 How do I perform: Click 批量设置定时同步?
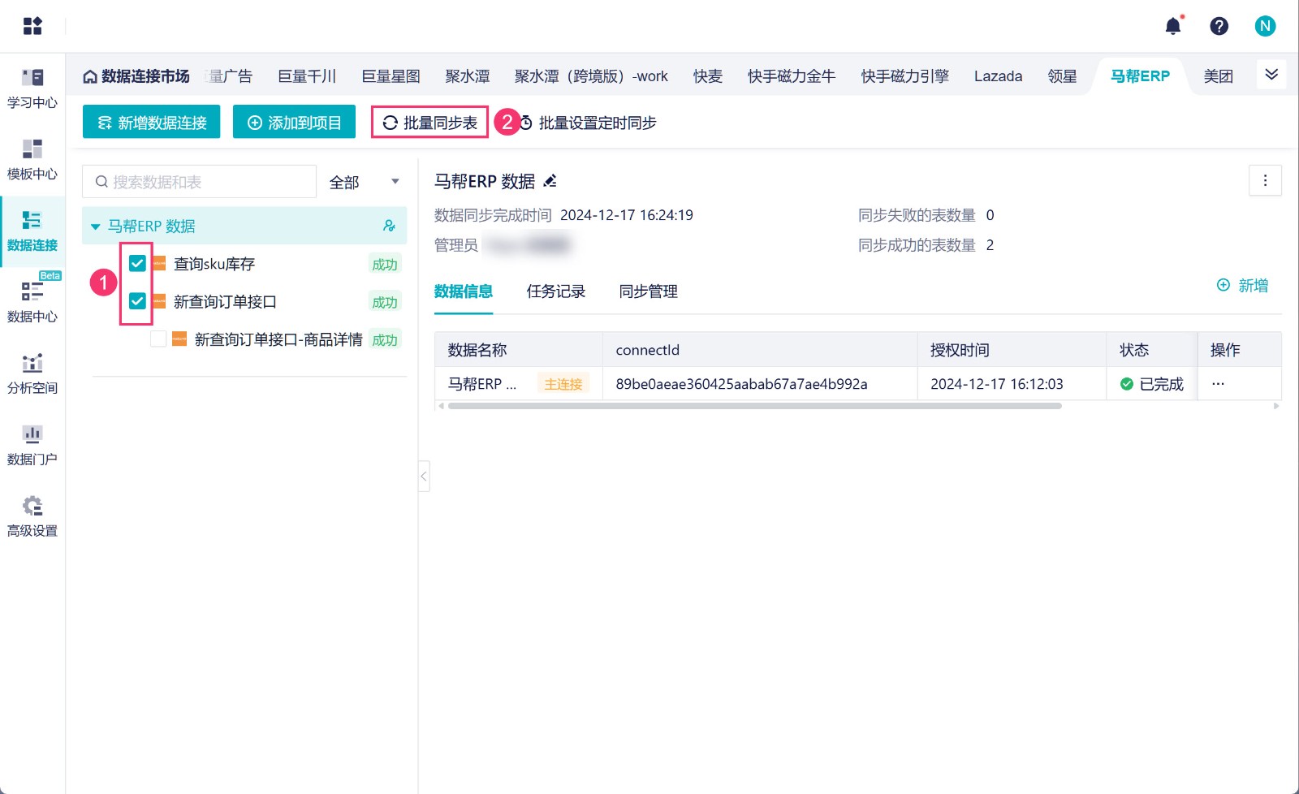pos(588,123)
